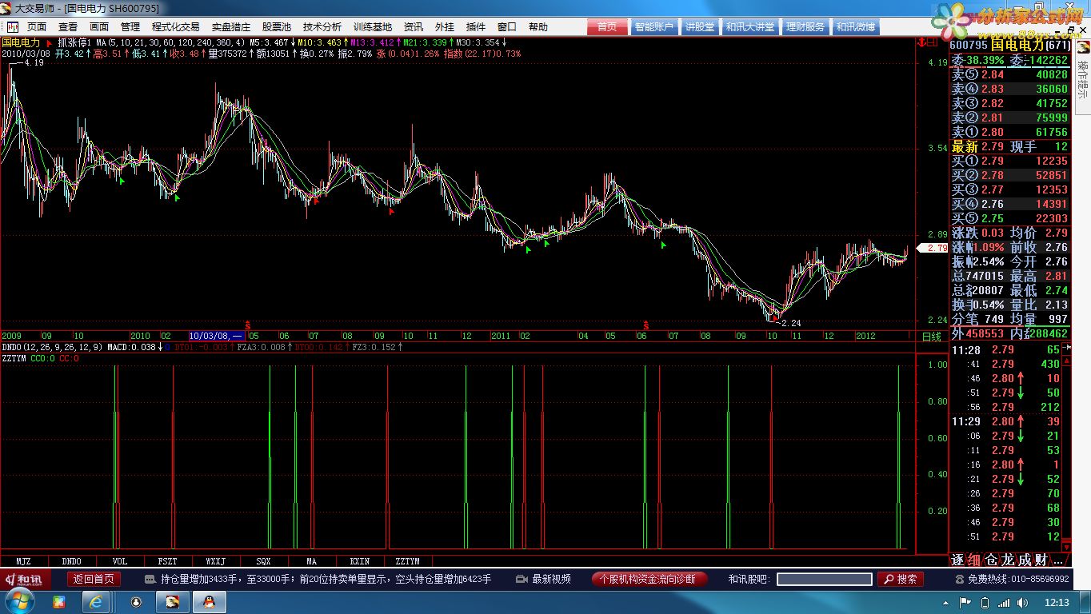Switch to the VOL indicator tab
Image resolution: width=1091 pixels, height=614 pixels.
tap(120, 561)
